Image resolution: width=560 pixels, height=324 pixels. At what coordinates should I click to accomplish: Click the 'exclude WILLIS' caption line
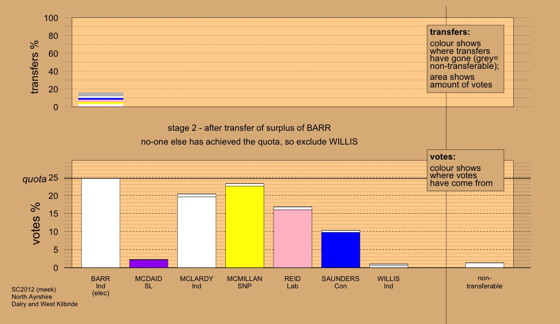[249, 142]
